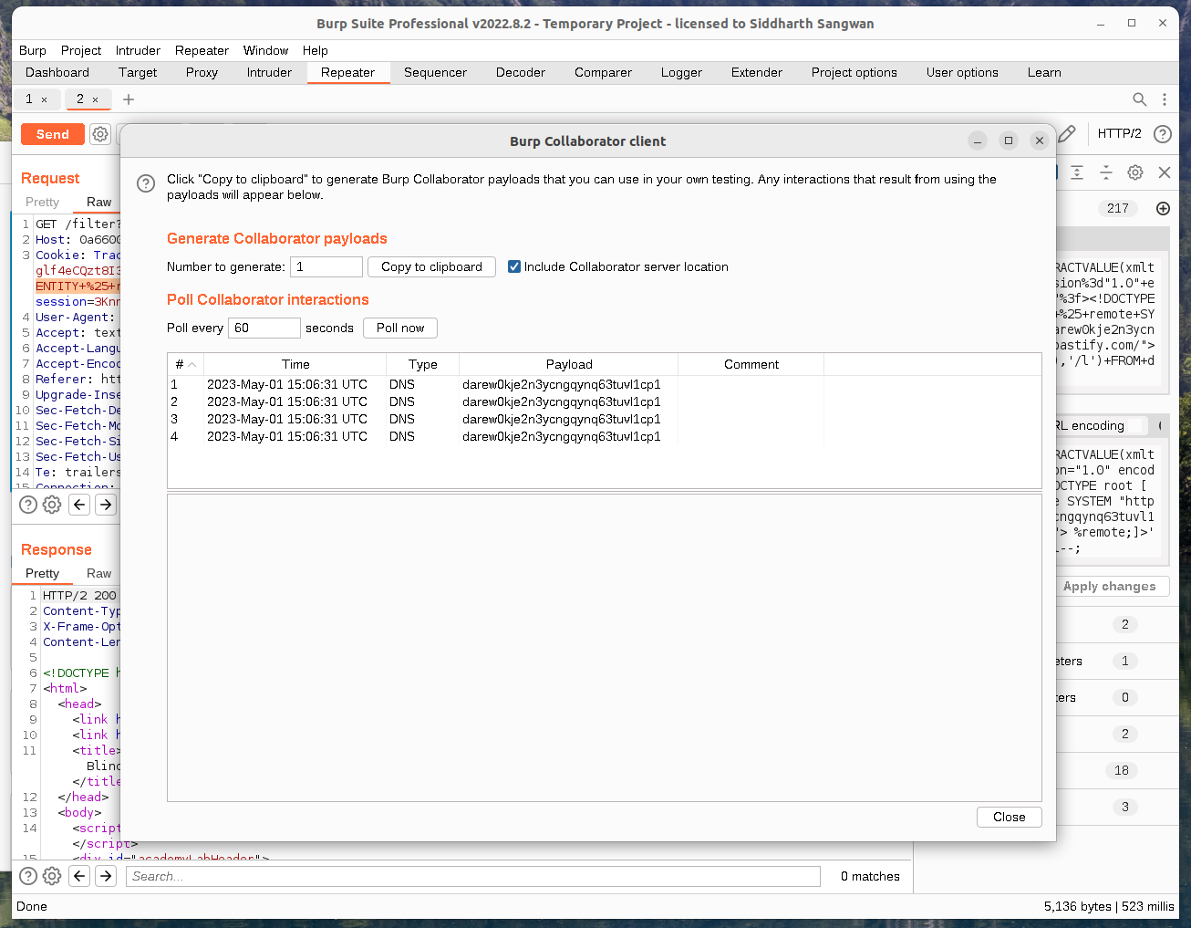Viewport: 1191px width, 928px height.
Task: Close Repeater tab 1 with its x
Action: (x=44, y=99)
